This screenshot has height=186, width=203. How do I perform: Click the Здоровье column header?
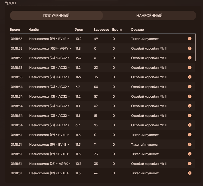101,30
